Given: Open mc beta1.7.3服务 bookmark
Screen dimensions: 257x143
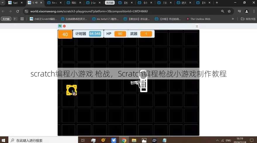Looking at the screenshot, I should click(x=106, y=19).
